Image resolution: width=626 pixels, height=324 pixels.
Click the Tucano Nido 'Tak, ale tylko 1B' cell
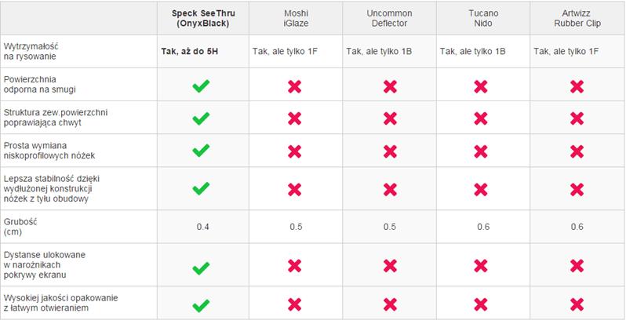(x=473, y=51)
